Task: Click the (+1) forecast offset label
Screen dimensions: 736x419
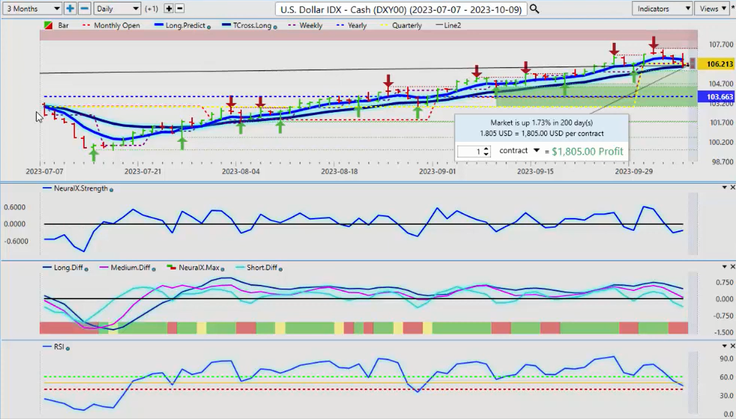Action: 152,9
